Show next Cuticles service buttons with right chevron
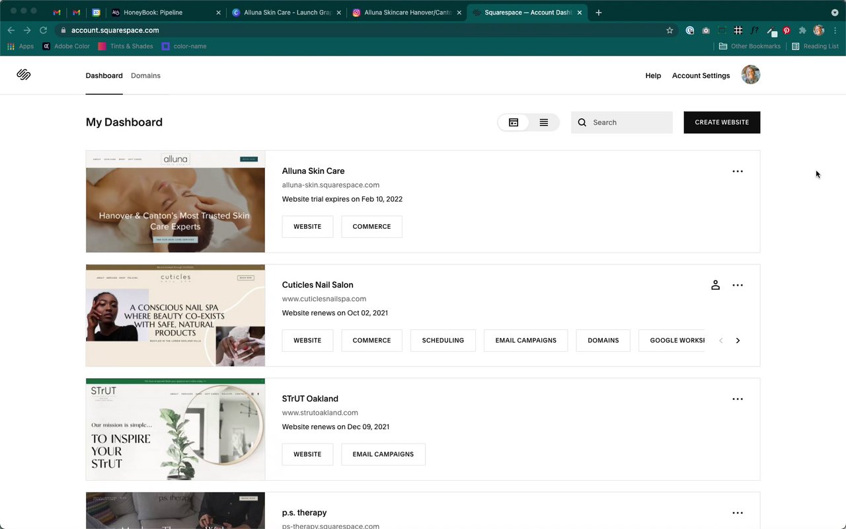Image resolution: width=846 pixels, height=529 pixels. tap(738, 341)
